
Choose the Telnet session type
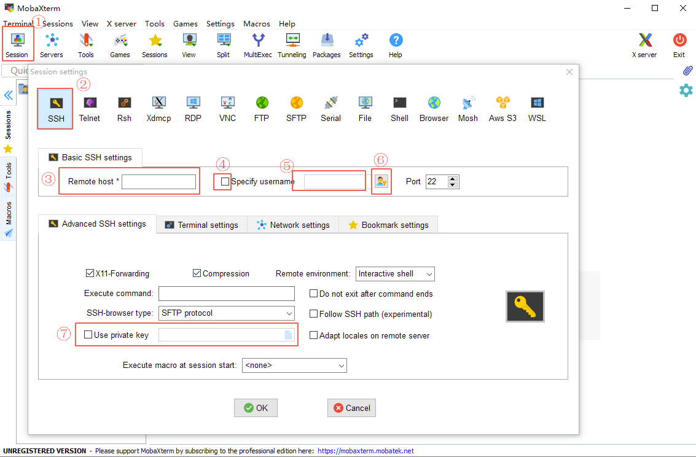click(x=90, y=109)
